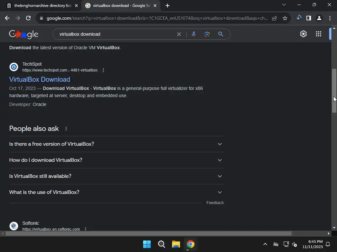Select the virtualbox download Google tab

[121, 6]
